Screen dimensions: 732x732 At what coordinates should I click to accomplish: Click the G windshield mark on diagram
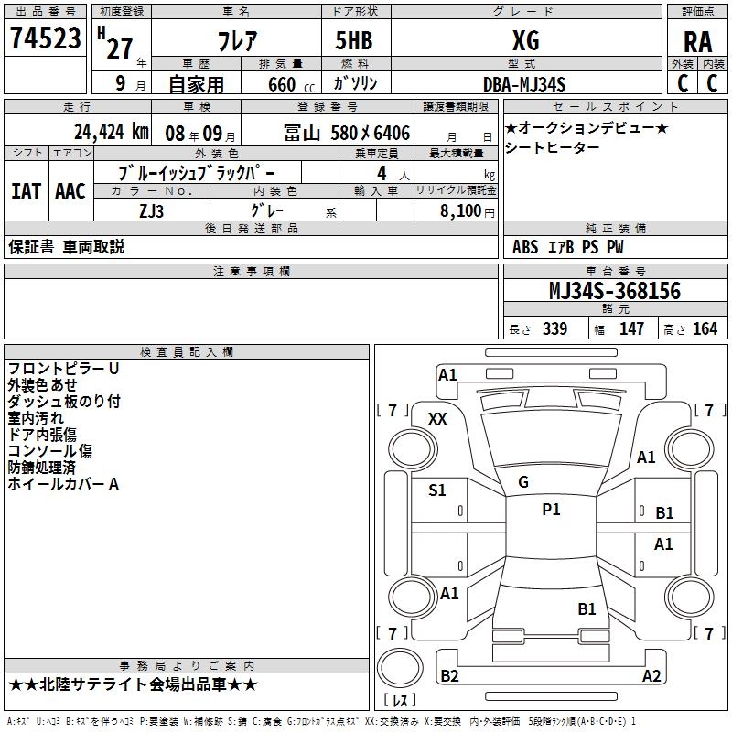coord(523,482)
